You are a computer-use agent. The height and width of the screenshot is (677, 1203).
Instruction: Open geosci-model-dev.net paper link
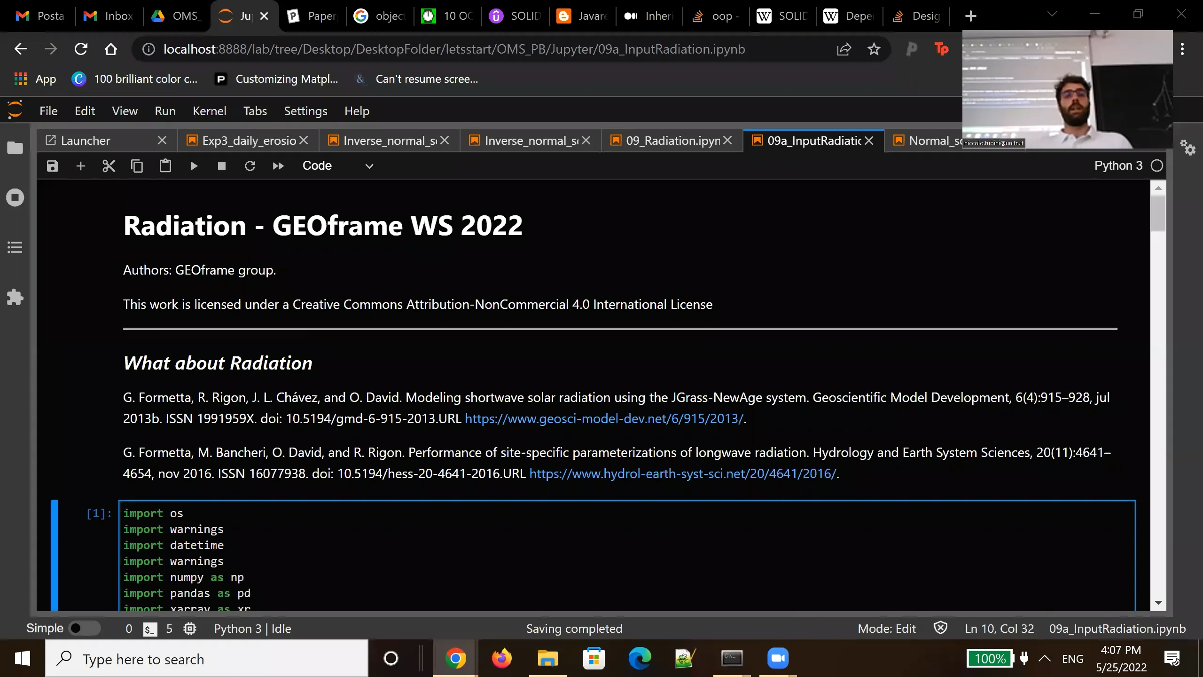(x=604, y=418)
